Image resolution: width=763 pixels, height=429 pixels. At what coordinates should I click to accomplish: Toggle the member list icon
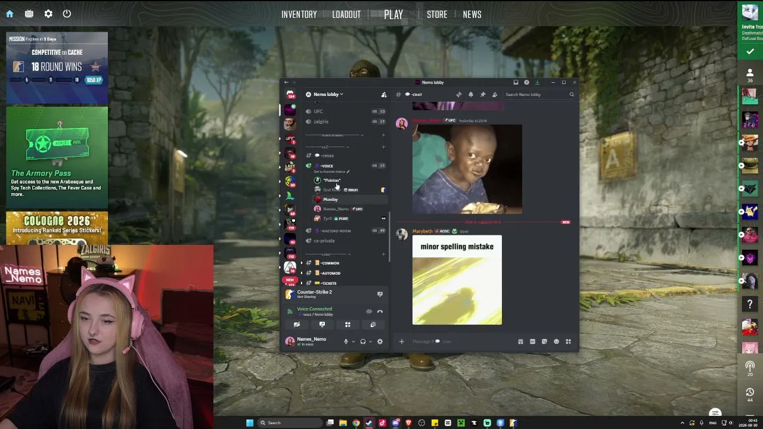494,94
